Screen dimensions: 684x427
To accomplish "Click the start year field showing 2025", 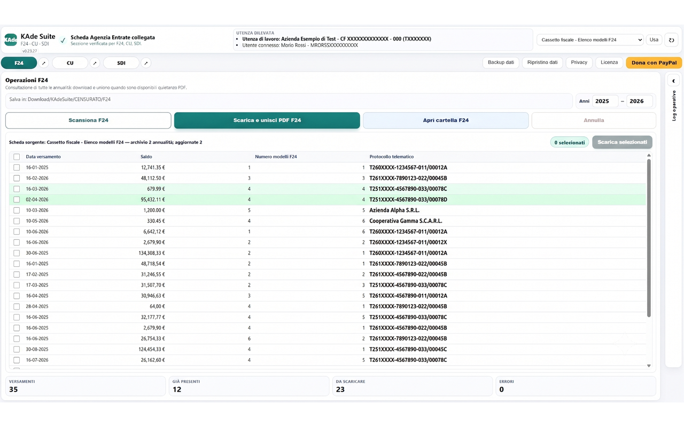I will tap(605, 101).
